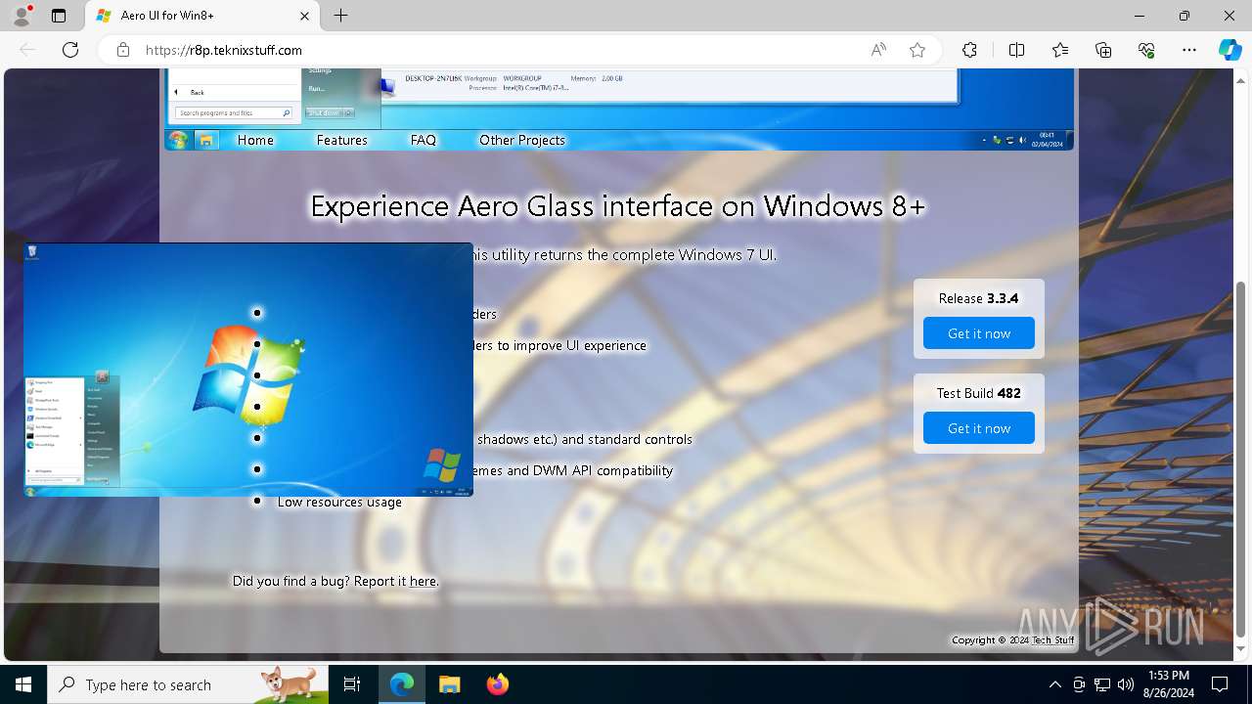Get Release 3.3.4 now
Screen dimensions: 1252x704
click(x=979, y=333)
